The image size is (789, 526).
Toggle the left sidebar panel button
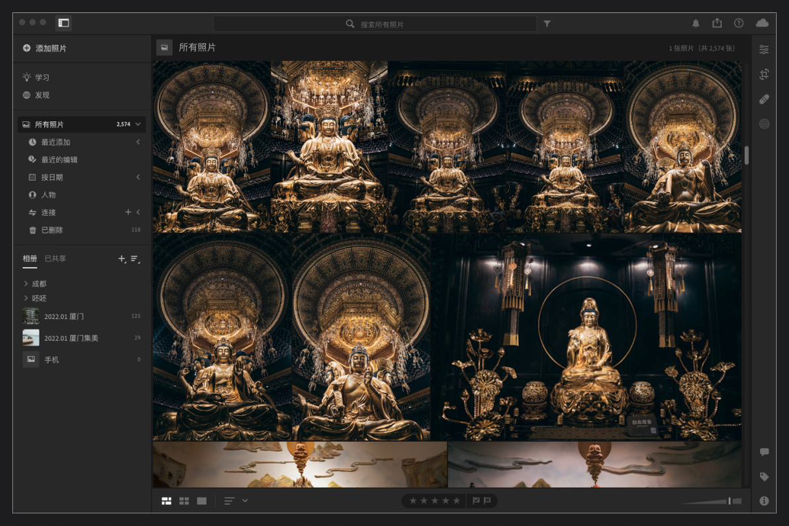click(x=64, y=22)
